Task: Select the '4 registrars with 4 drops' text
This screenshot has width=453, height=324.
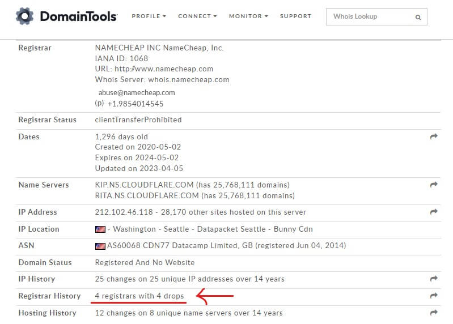Action: 139,296
